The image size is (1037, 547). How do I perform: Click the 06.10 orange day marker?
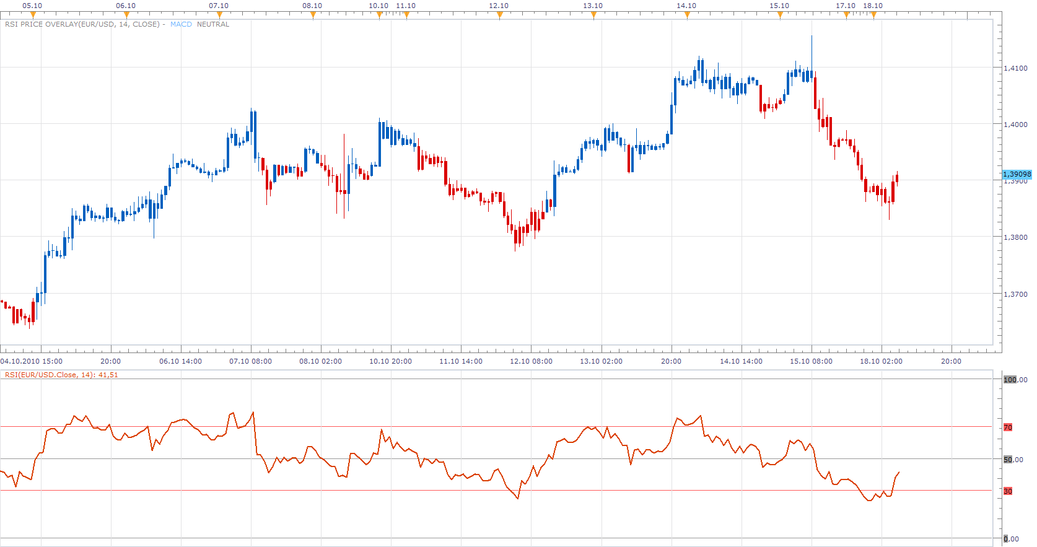coord(126,15)
